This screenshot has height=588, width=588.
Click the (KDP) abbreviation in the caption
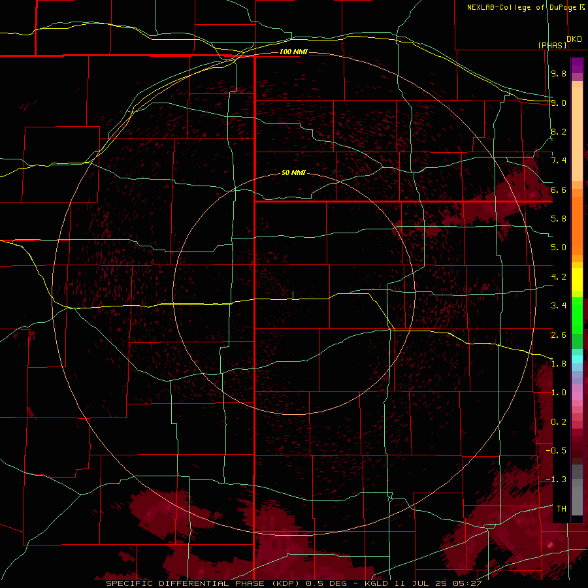pyautogui.click(x=286, y=583)
